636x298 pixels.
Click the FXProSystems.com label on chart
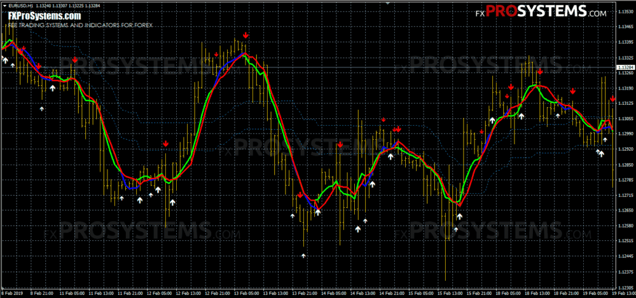point(45,17)
